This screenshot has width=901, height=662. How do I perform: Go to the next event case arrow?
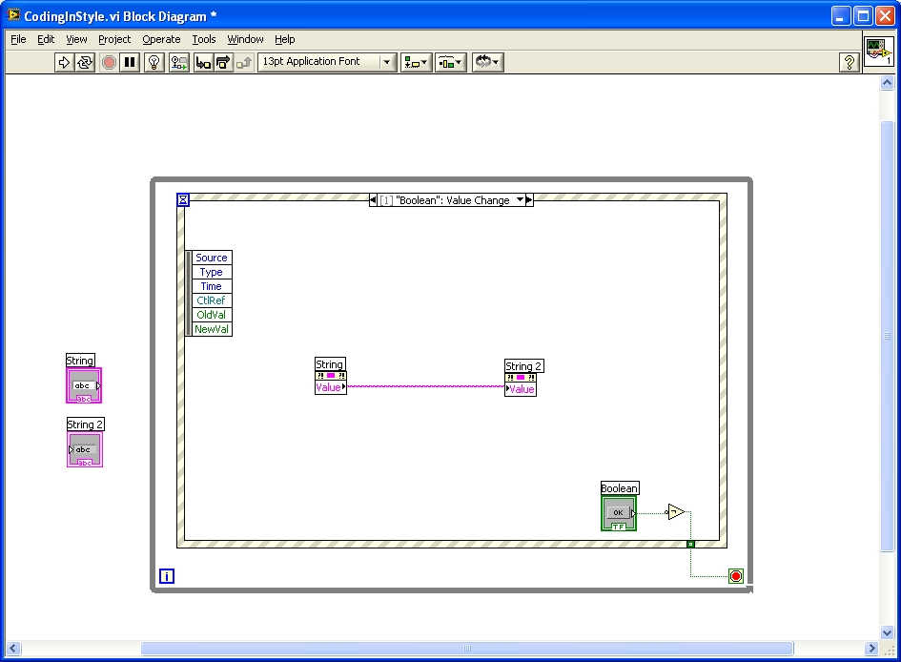pyautogui.click(x=530, y=200)
